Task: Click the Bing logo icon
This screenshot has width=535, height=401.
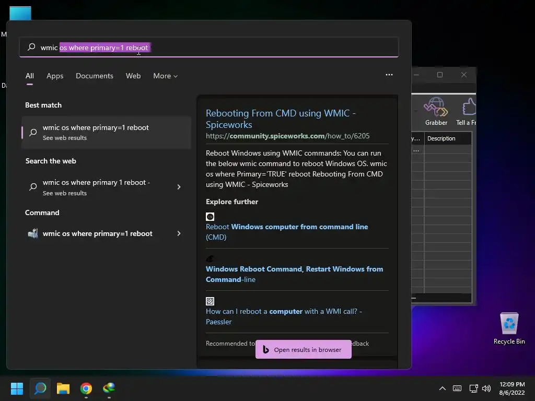Action: pyautogui.click(x=266, y=349)
